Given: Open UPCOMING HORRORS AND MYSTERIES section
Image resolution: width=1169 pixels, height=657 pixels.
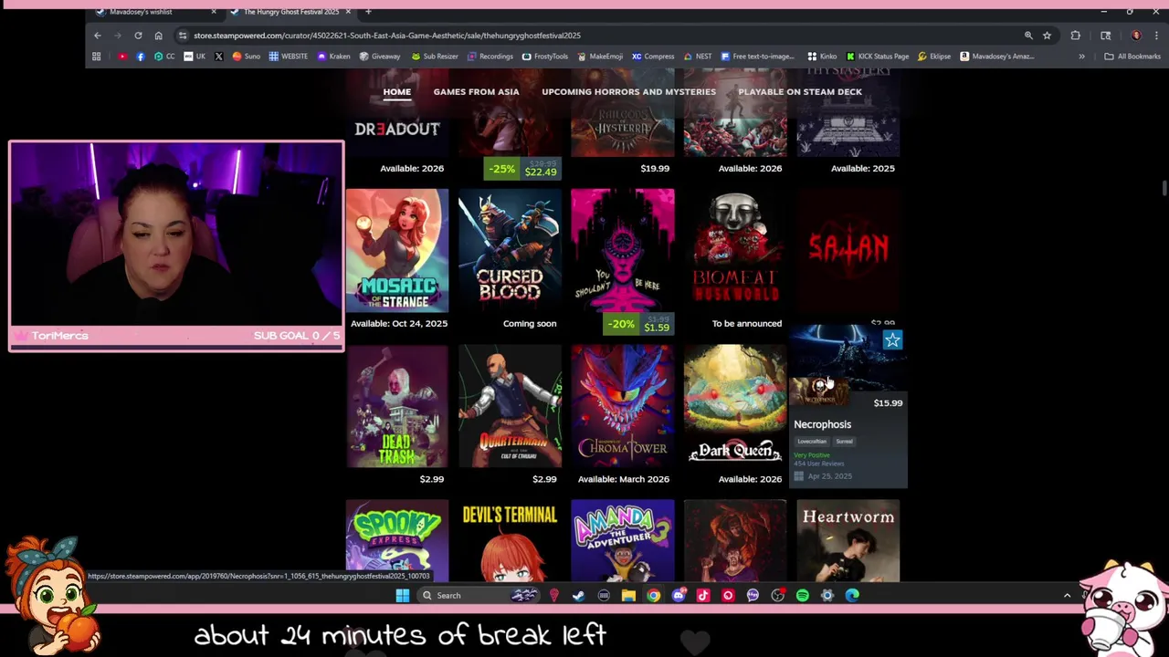Looking at the screenshot, I should [x=628, y=91].
